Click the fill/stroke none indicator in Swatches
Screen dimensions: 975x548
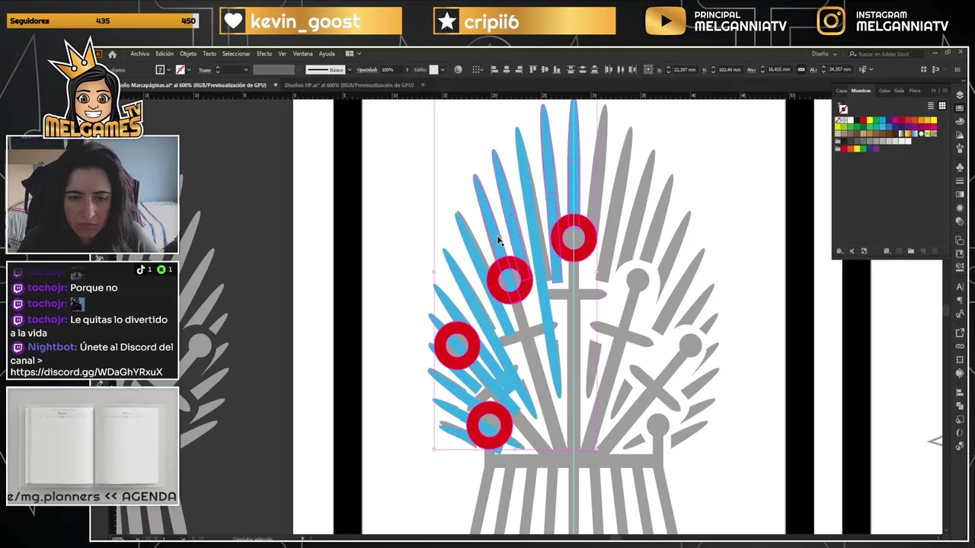click(x=843, y=108)
